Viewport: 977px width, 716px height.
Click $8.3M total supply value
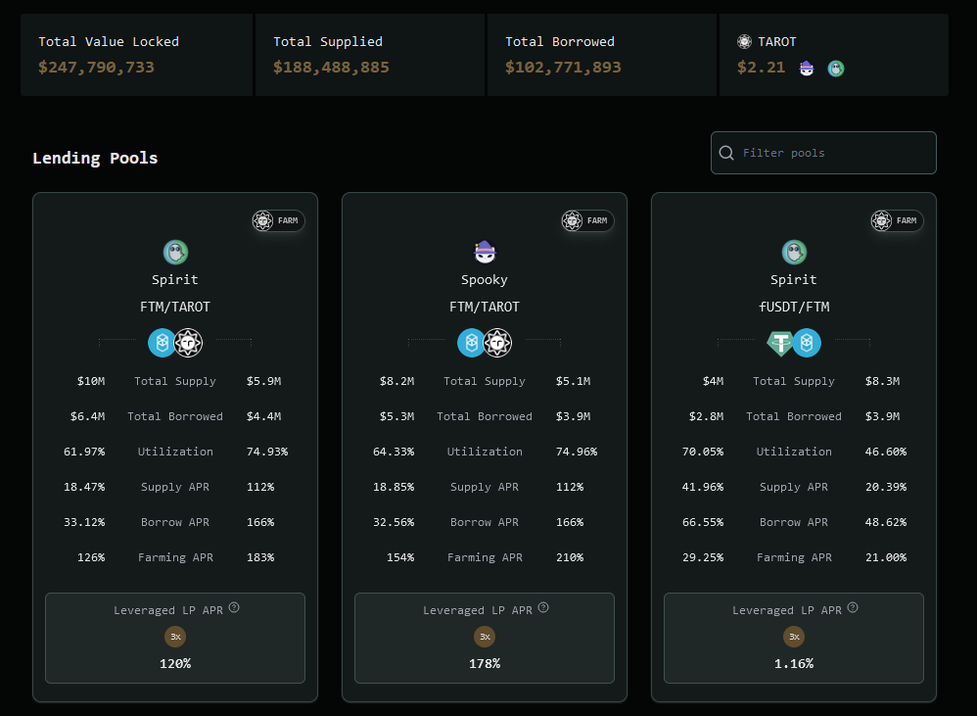882,381
